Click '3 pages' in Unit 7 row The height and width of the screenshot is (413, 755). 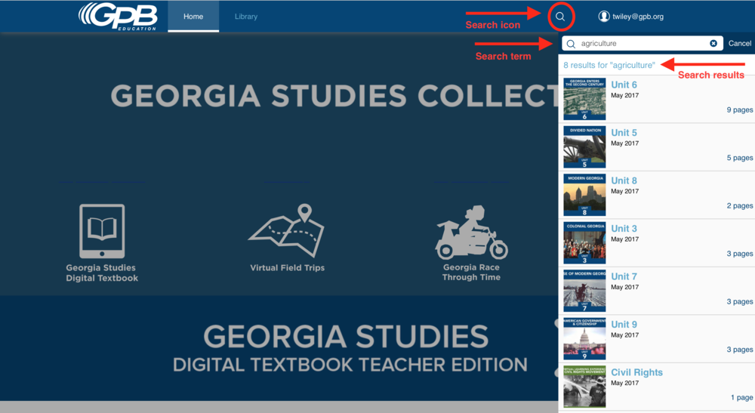(x=740, y=302)
